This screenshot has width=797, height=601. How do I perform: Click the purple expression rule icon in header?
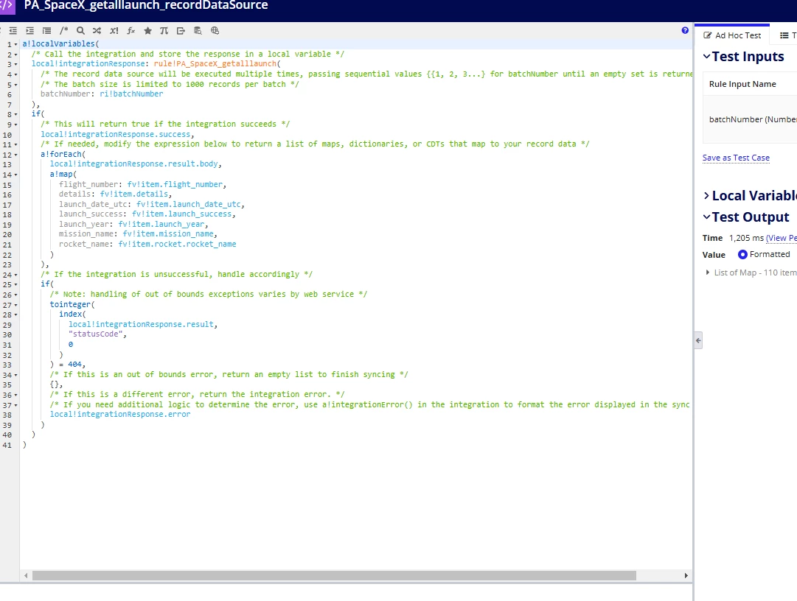(7, 6)
